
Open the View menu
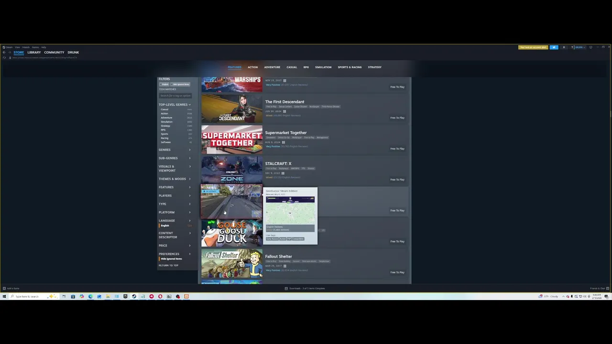pos(17,47)
